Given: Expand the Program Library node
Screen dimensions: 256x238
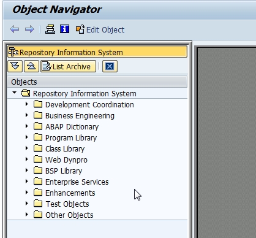Looking at the screenshot, I should click(27, 137).
